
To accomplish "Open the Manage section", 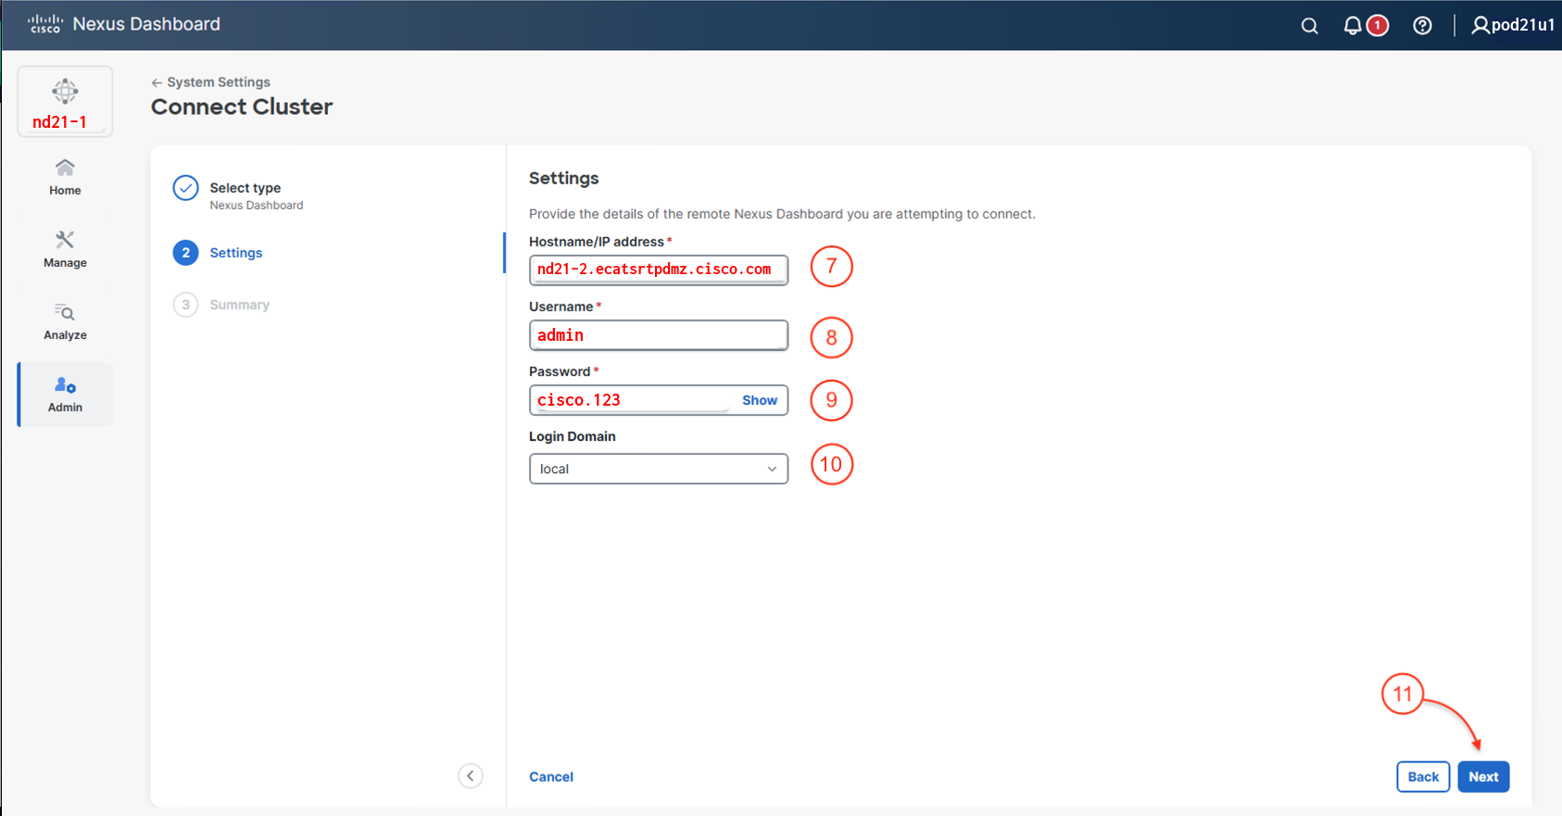I will pos(65,249).
